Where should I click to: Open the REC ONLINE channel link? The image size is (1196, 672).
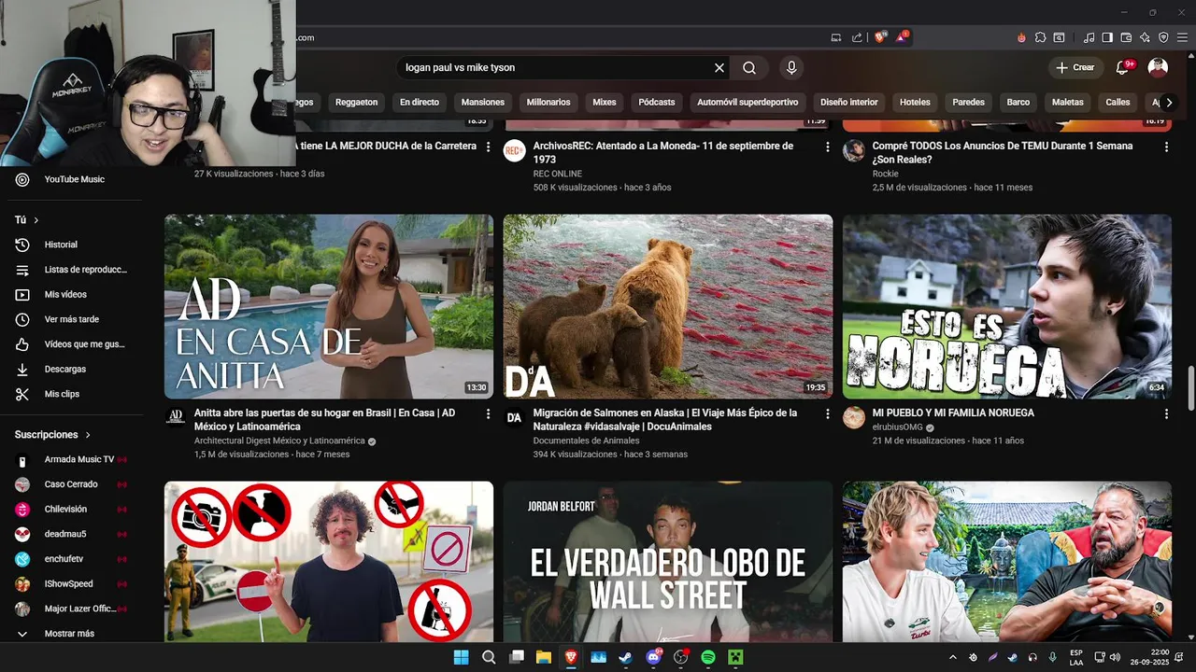pos(557,174)
